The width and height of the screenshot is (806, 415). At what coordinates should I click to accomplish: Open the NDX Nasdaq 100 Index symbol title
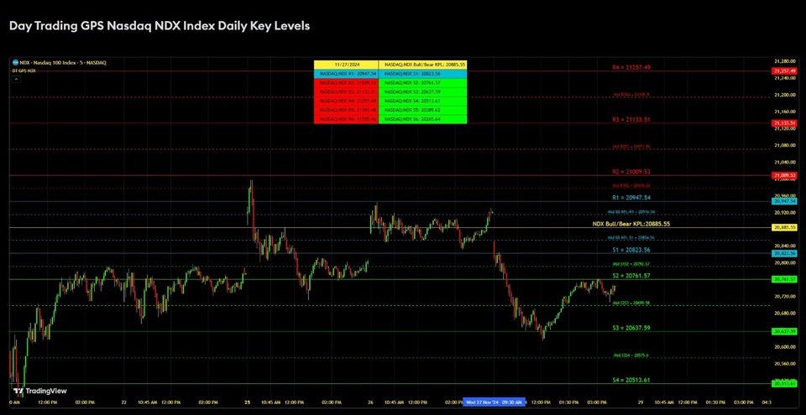63,63
